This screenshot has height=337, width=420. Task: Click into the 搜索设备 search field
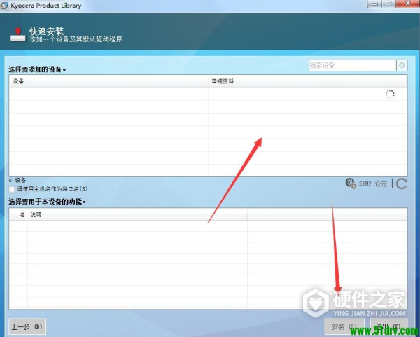point(353,65)
